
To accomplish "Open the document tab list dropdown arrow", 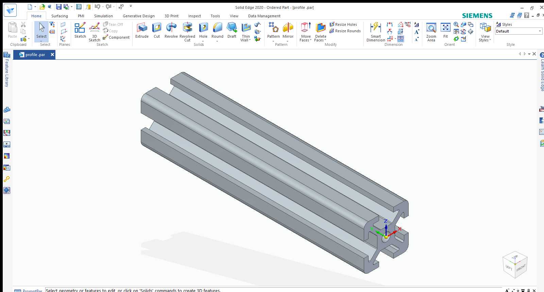I will (529, 54).
